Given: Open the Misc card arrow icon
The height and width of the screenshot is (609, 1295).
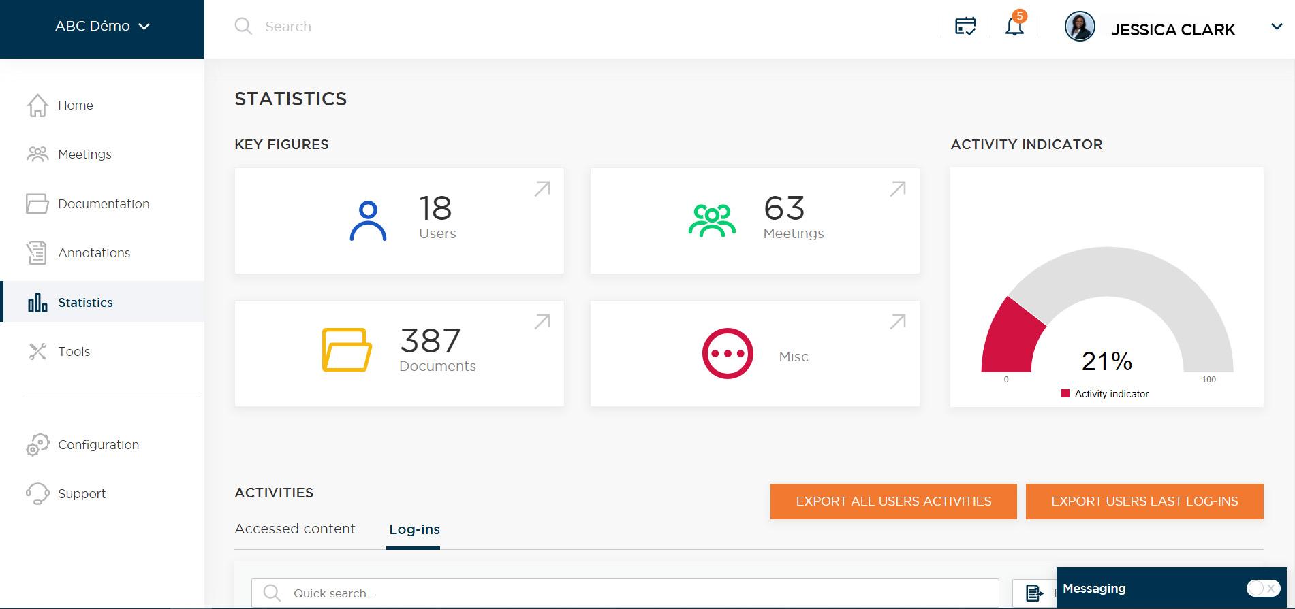Looking at the screenshot, I should pyautogui.click(x=898, y=321).
